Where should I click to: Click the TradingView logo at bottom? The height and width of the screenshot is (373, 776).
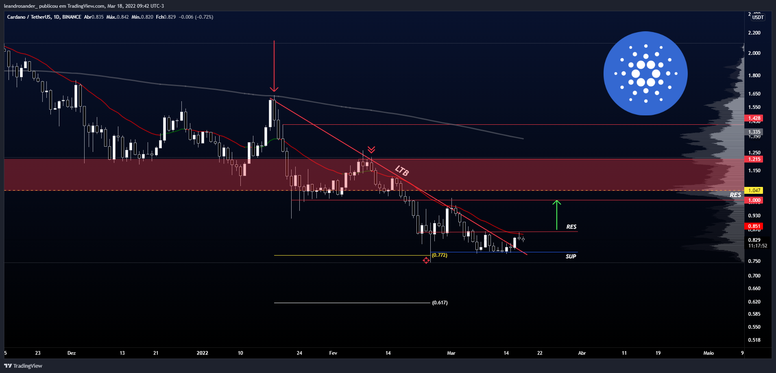23,366
